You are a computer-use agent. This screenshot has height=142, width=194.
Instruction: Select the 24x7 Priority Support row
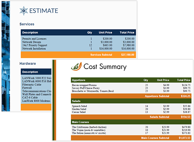78,45
